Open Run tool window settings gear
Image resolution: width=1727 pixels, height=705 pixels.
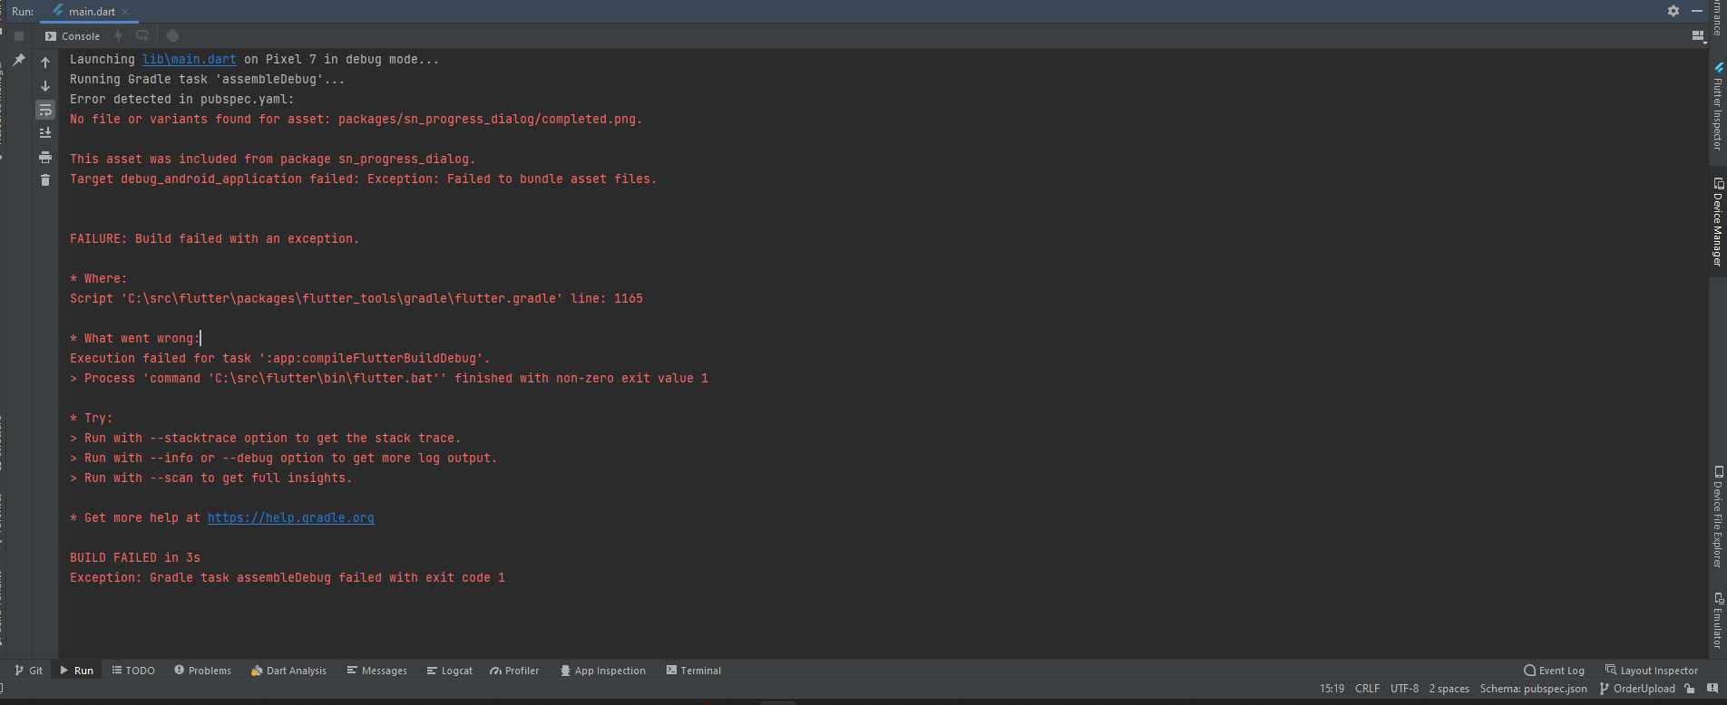(1673, 11)
